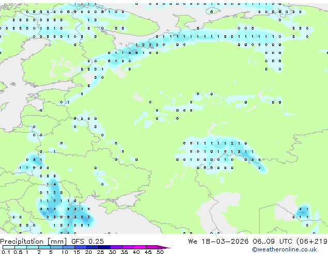Click the '0.1' legend scale value
328x254 pixels.
[x=6, y=252]
